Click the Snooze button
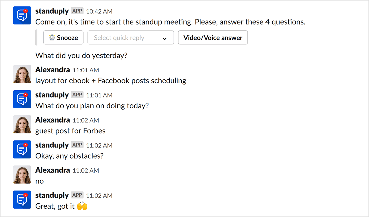The image size is (369, 217). (x=63, y=37)
